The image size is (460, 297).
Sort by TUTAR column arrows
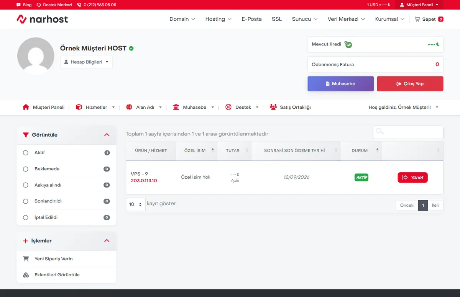(247, 150)
